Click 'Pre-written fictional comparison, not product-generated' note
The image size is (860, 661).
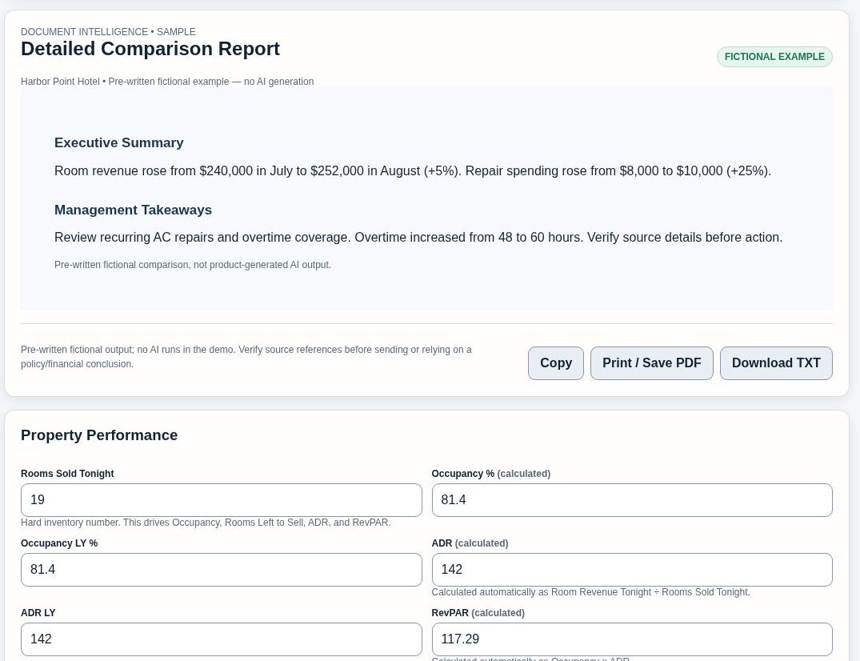193,264
